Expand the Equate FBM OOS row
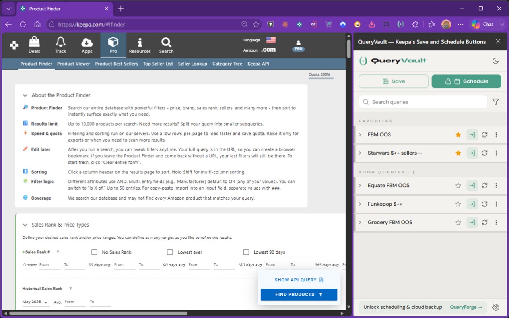509x318 pixels. pyautogui.click(x=360, y=186)
